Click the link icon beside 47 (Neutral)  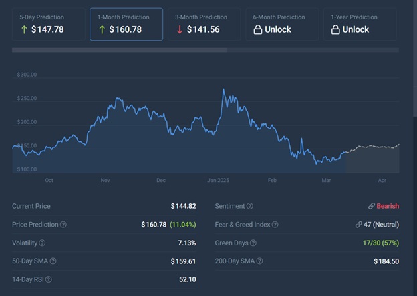(358, 225)
